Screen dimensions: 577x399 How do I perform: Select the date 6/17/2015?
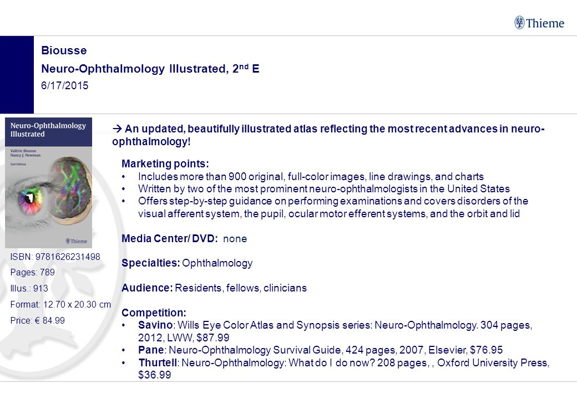pos(65,85)
